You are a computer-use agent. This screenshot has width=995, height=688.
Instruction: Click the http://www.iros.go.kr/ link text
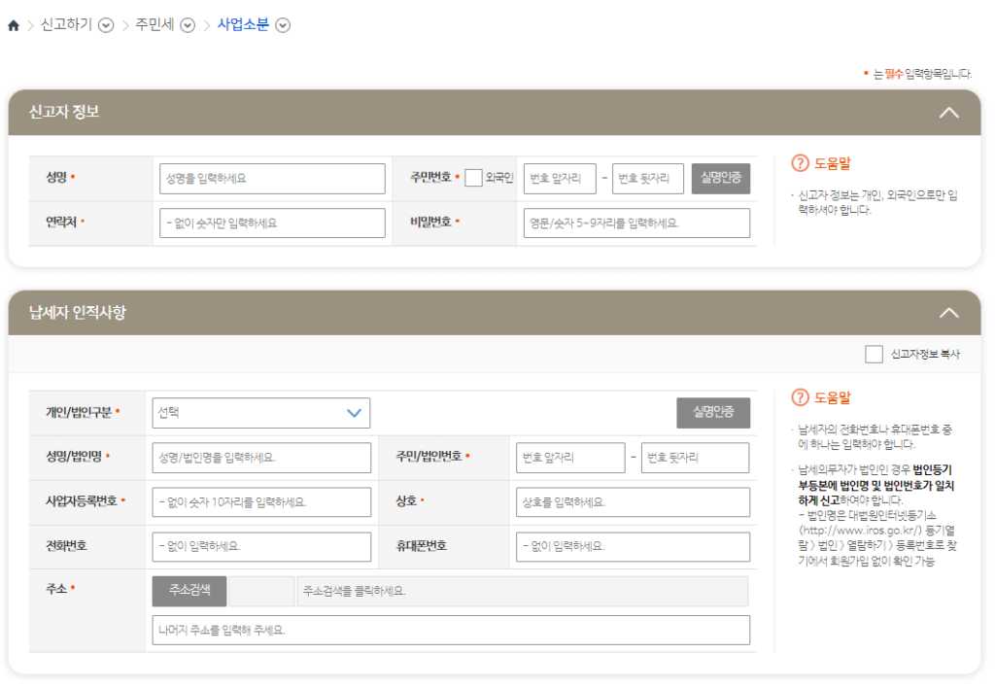(x=860, y=531)
